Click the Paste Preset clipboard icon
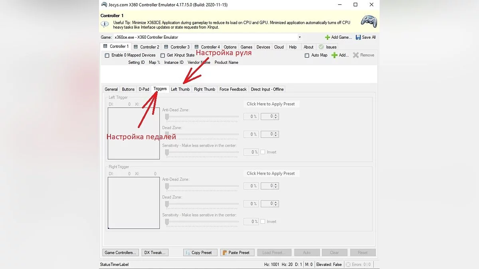The width and height of the screenshot is (479, 269). click(x=224, y=253)
